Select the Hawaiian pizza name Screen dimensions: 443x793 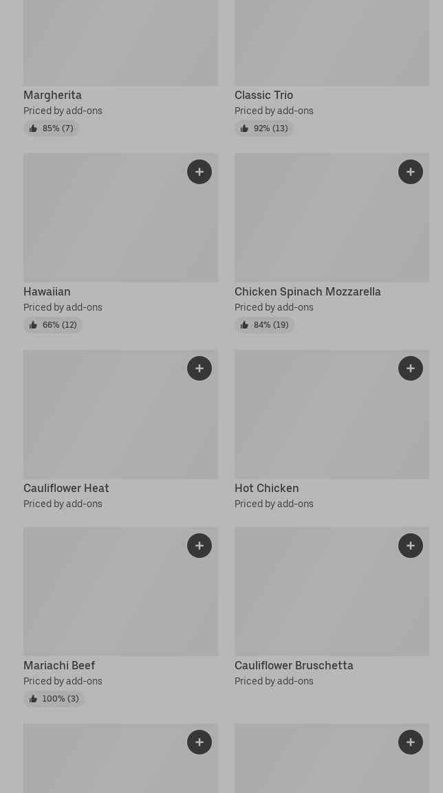click(x=47, y=291)
